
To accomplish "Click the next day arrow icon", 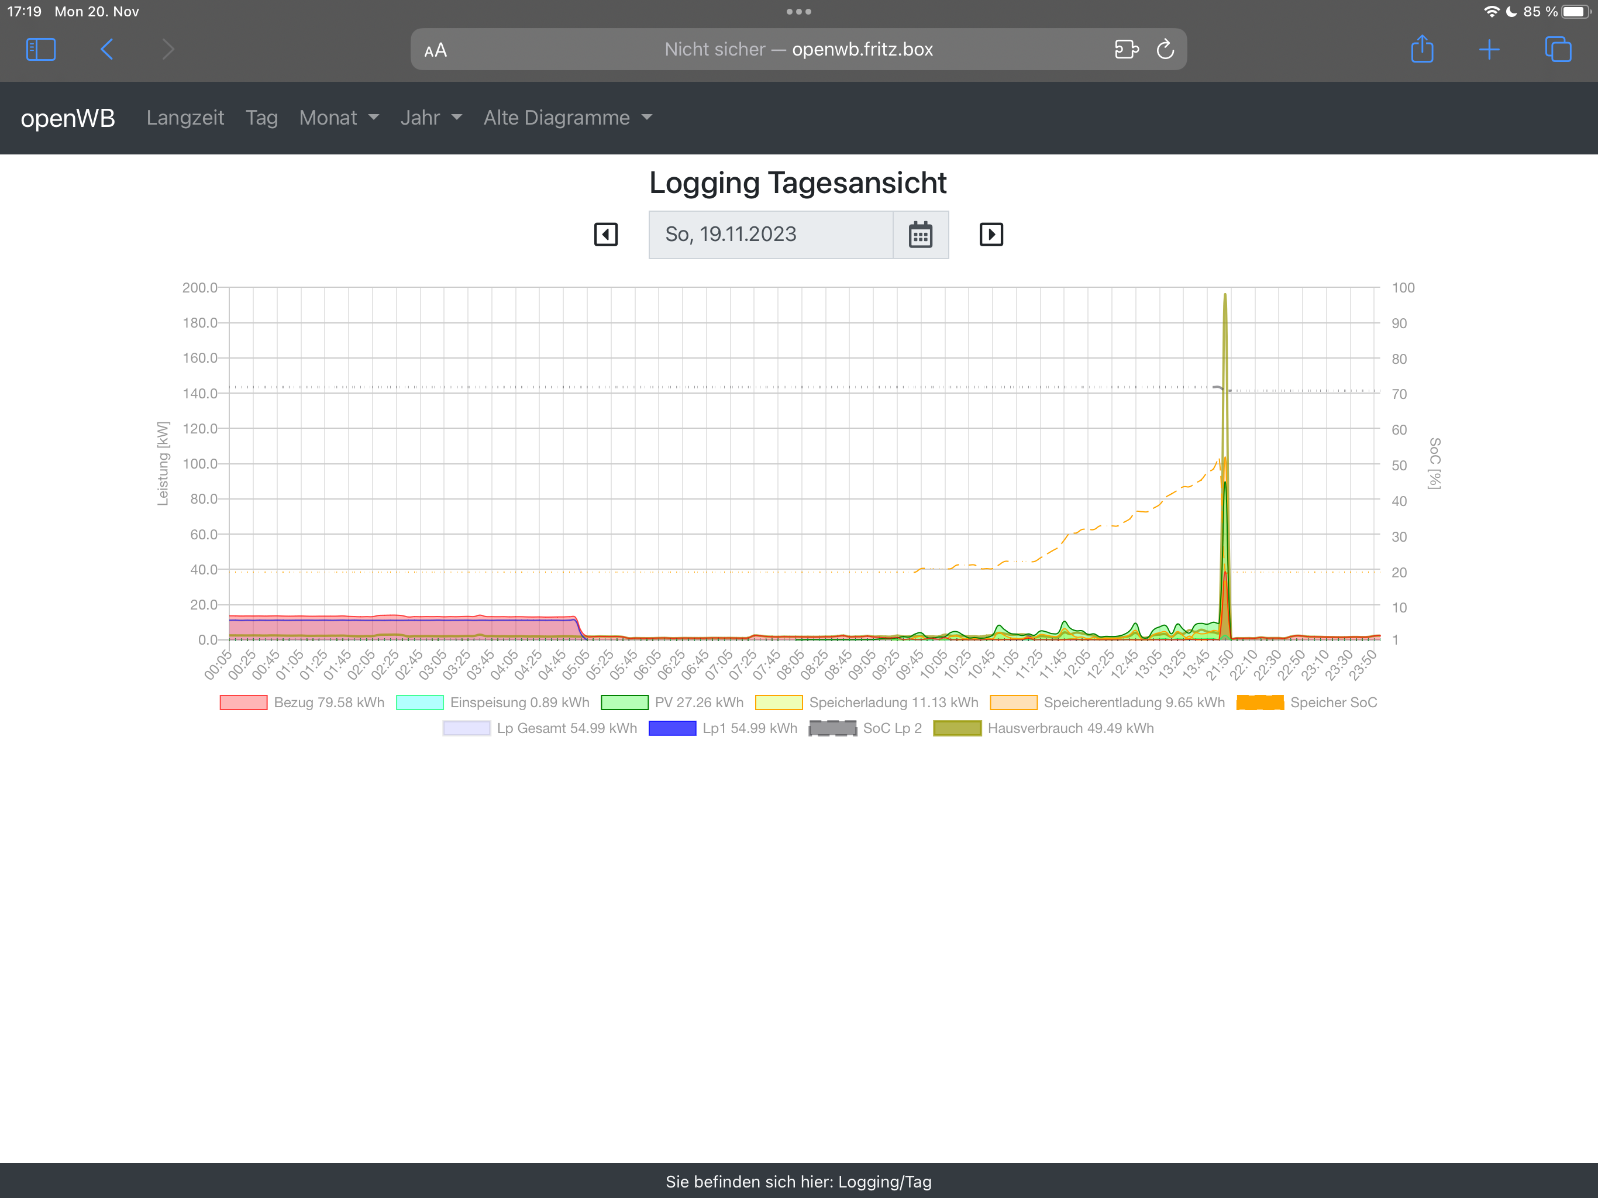I will coord(990,234).
